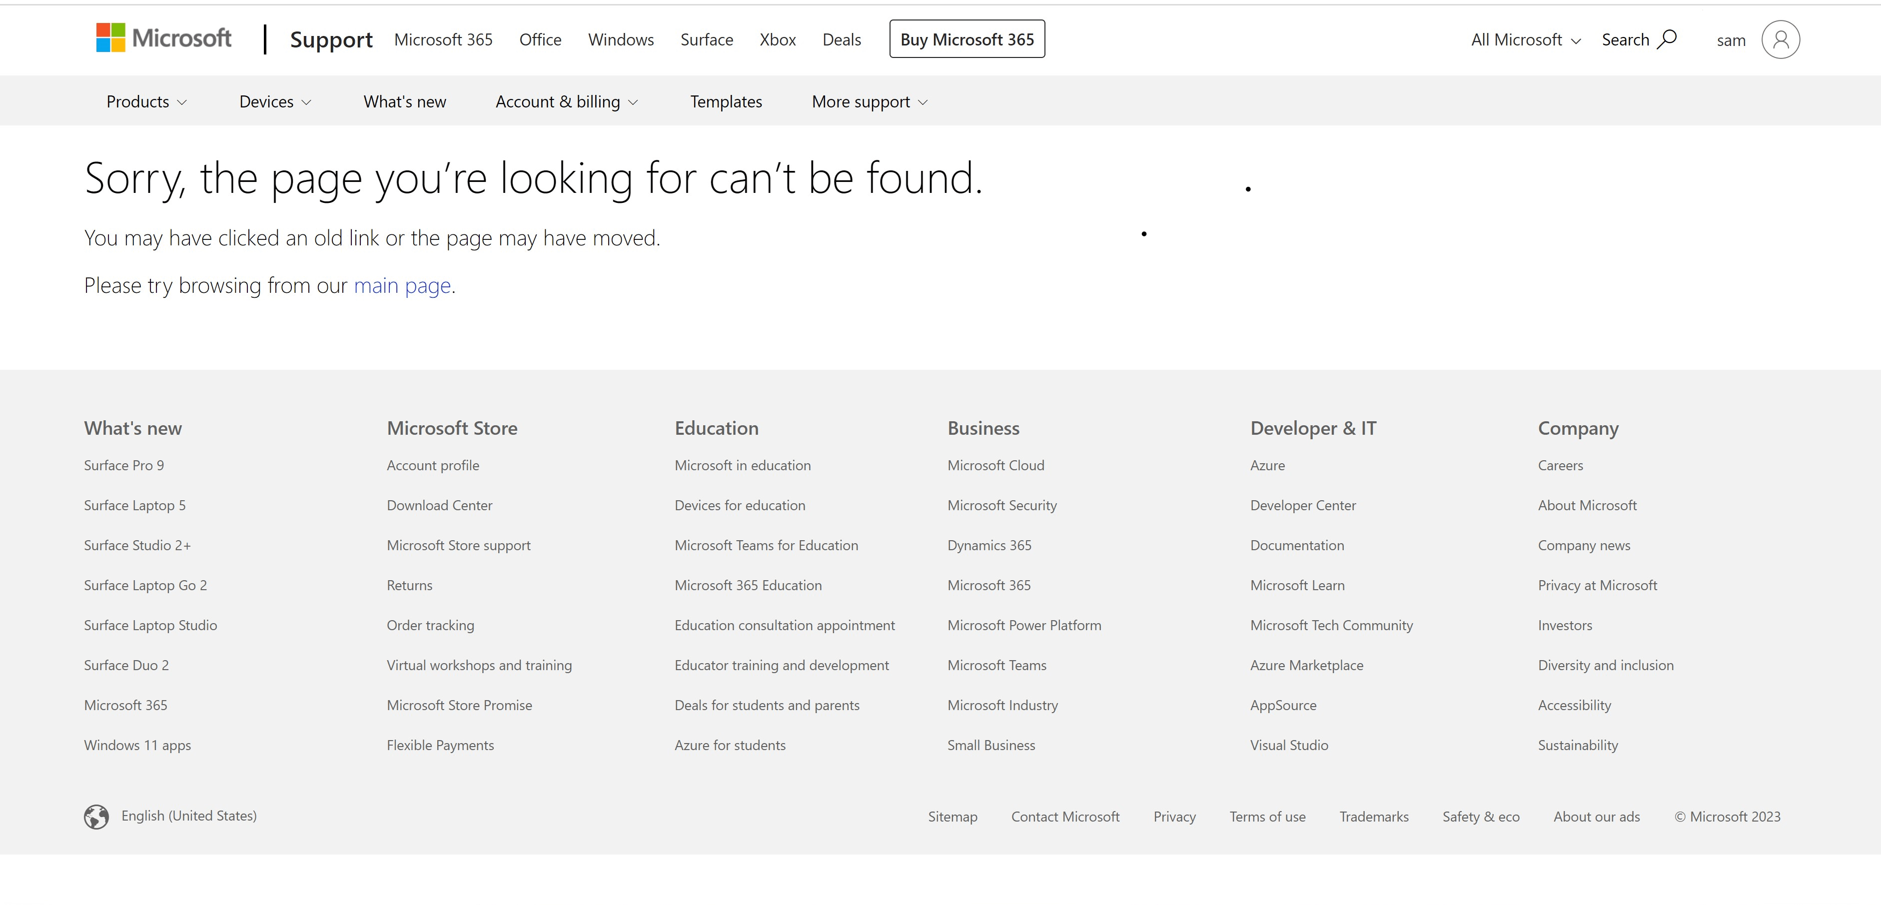Open the Xbox navigation link
The width and height of the screenshot is (1881, 905).
click(777, 39)
